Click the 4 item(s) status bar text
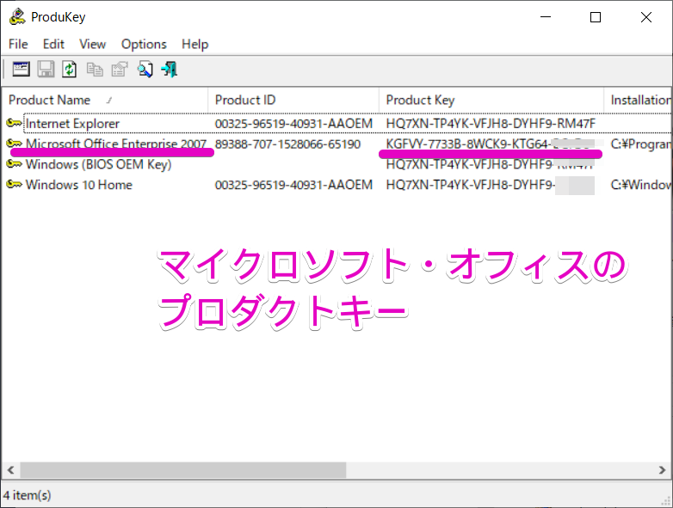 tap(27, 495)
